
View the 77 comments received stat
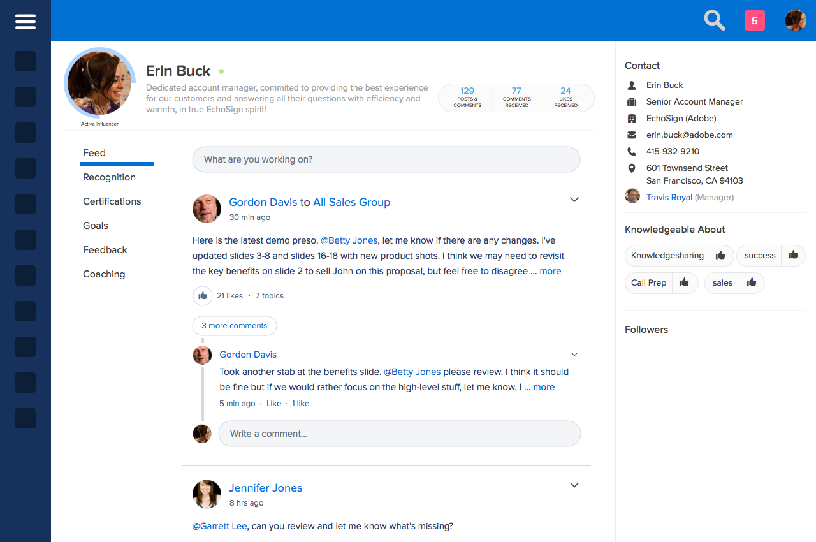(516, 98)
